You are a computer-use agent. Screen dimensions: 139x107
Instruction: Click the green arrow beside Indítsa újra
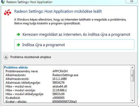point(18,45)
